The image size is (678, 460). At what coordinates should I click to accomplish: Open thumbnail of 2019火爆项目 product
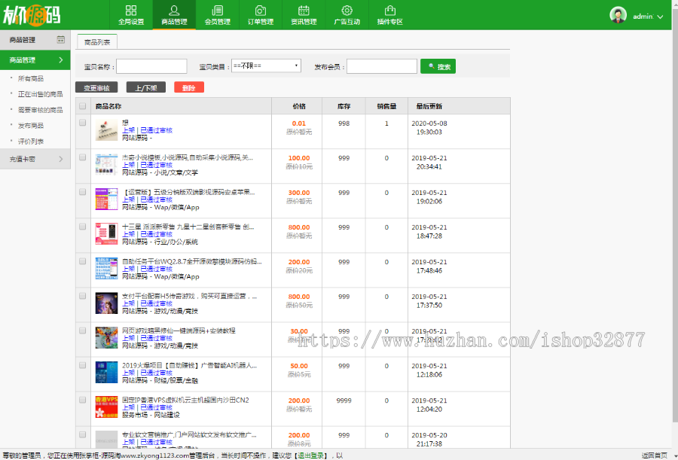click(106, 372)
